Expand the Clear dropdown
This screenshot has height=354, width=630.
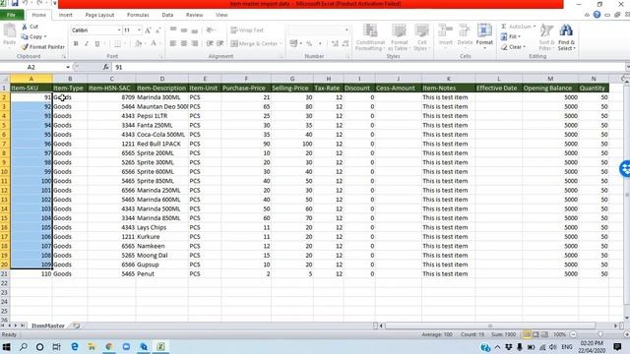click(x=525, y=47)
